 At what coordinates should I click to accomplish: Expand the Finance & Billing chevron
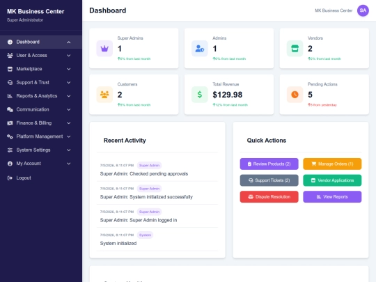[68, 123]
